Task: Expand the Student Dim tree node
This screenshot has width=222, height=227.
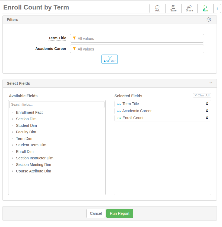Action: point(12,125)
